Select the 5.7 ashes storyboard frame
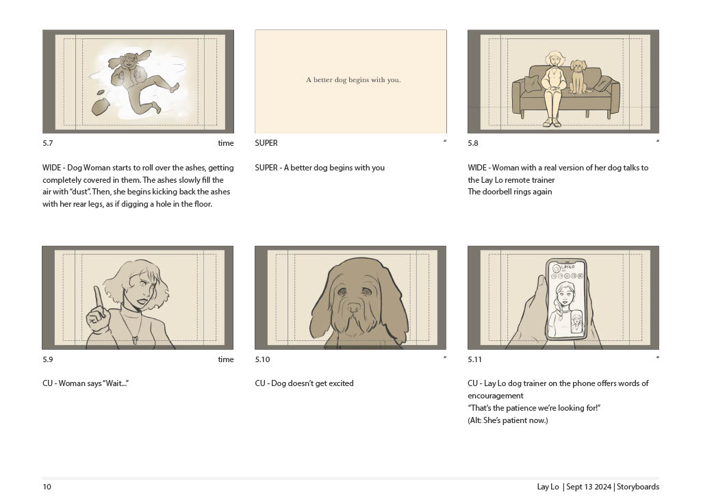The height and width of the screenshot is (497, 701). pyautogui.click(x=138, y=81)
